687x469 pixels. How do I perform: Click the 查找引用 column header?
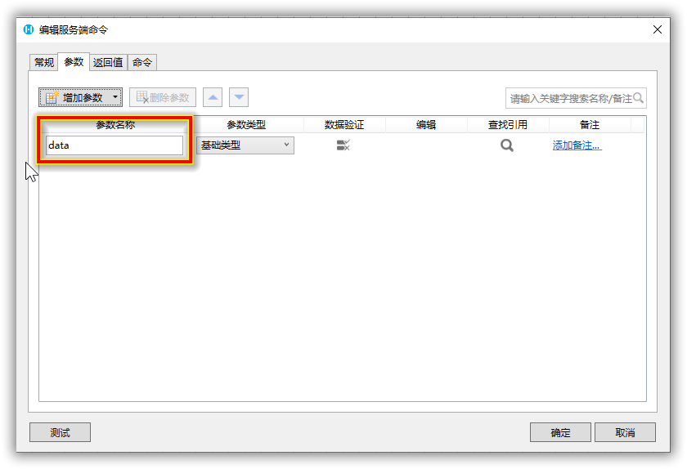point(508,125)
